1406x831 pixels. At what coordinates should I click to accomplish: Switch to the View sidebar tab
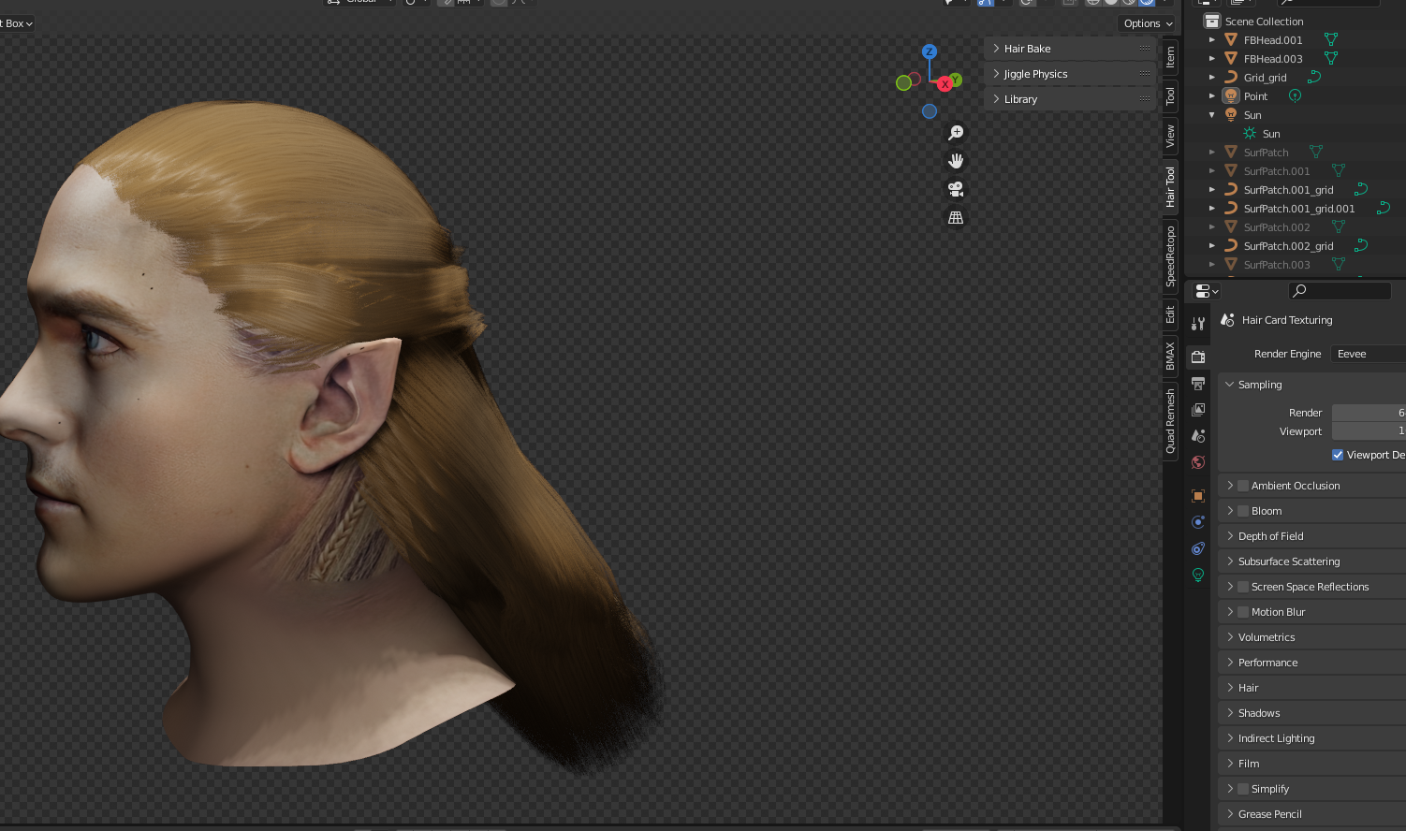[1170, 137]
